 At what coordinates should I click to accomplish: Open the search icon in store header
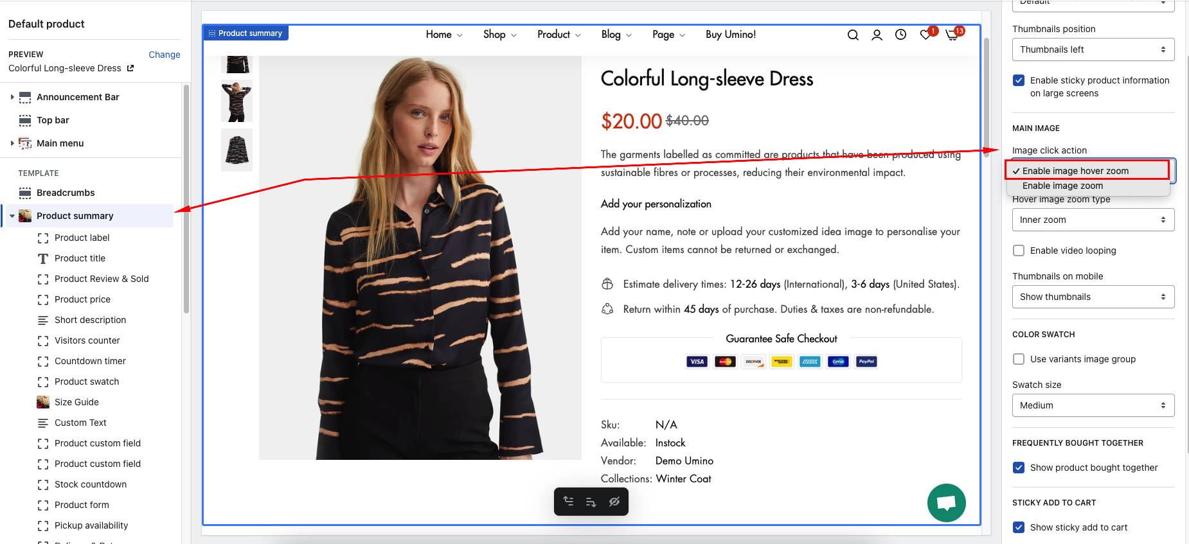(x=853, y=35)
